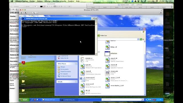The width and height of the screenshot is (183, 103).
Task: Select the ovftool.exe file icon
Action: (x=107, y=54)
